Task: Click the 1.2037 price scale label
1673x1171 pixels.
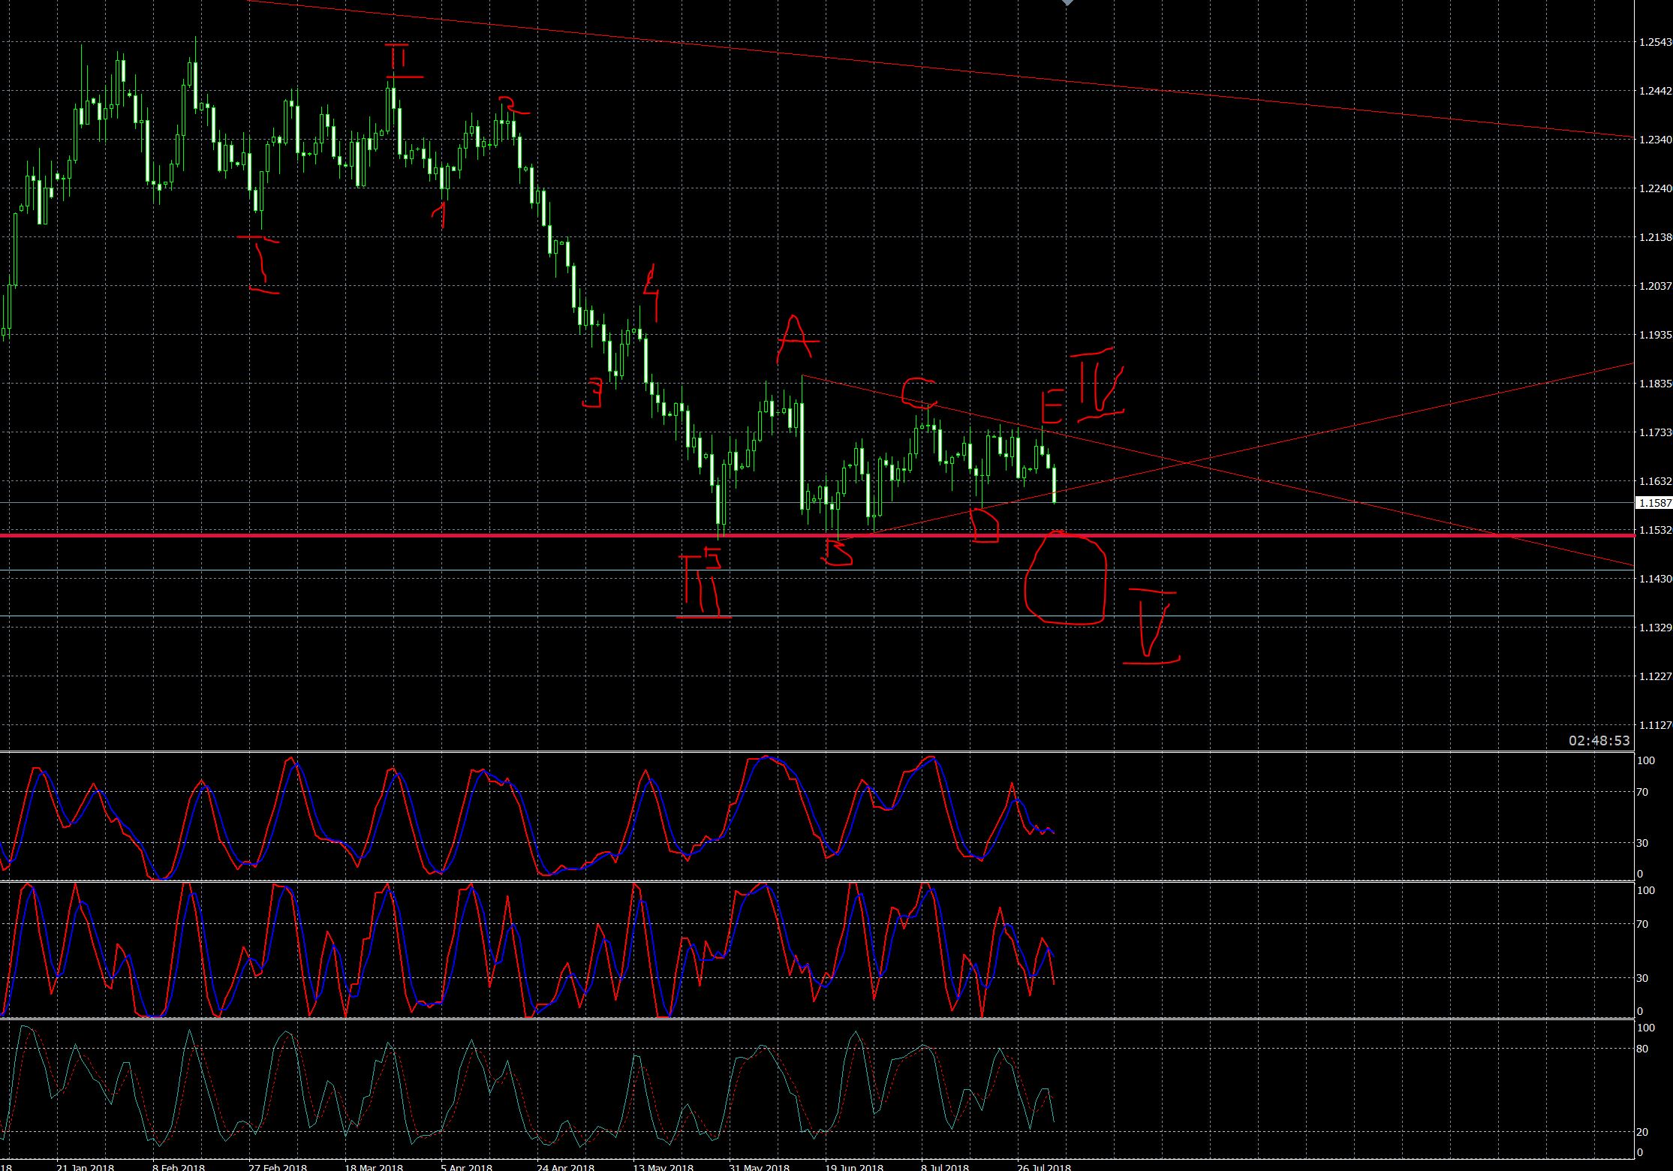Action: tap(1656, 287)
